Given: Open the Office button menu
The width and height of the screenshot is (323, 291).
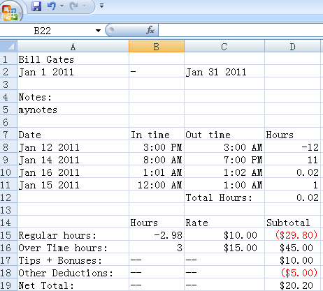Looking at the screenshot, I should pos(10,12).
